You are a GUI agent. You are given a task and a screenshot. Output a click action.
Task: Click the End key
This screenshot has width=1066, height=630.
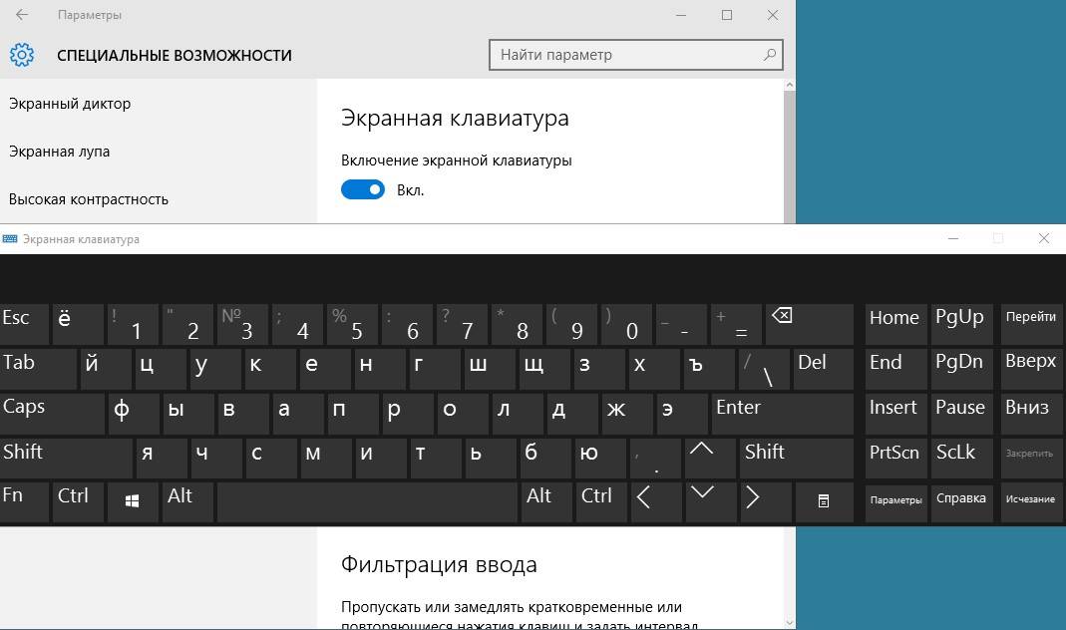click(x=896, y=369)
